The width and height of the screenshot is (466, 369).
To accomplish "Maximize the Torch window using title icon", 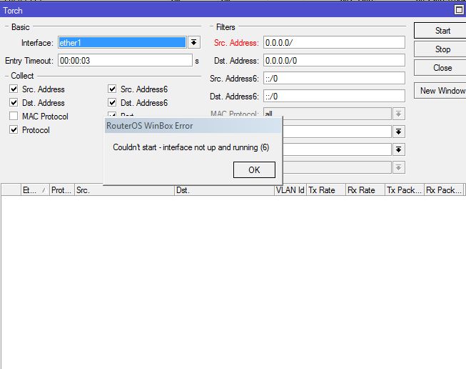I will point(459,11).
